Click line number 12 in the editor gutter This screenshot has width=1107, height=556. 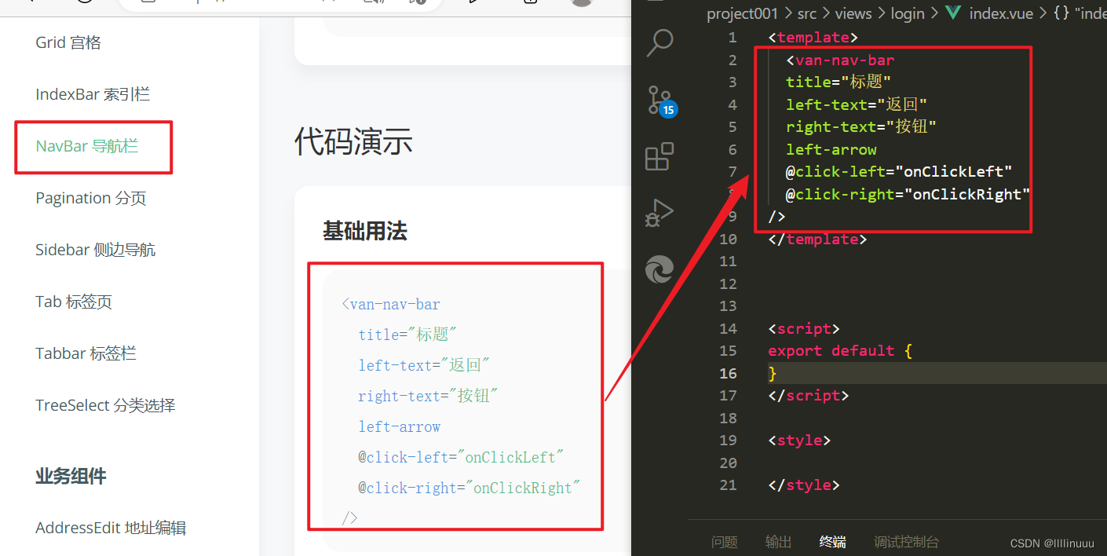(728, 283)
